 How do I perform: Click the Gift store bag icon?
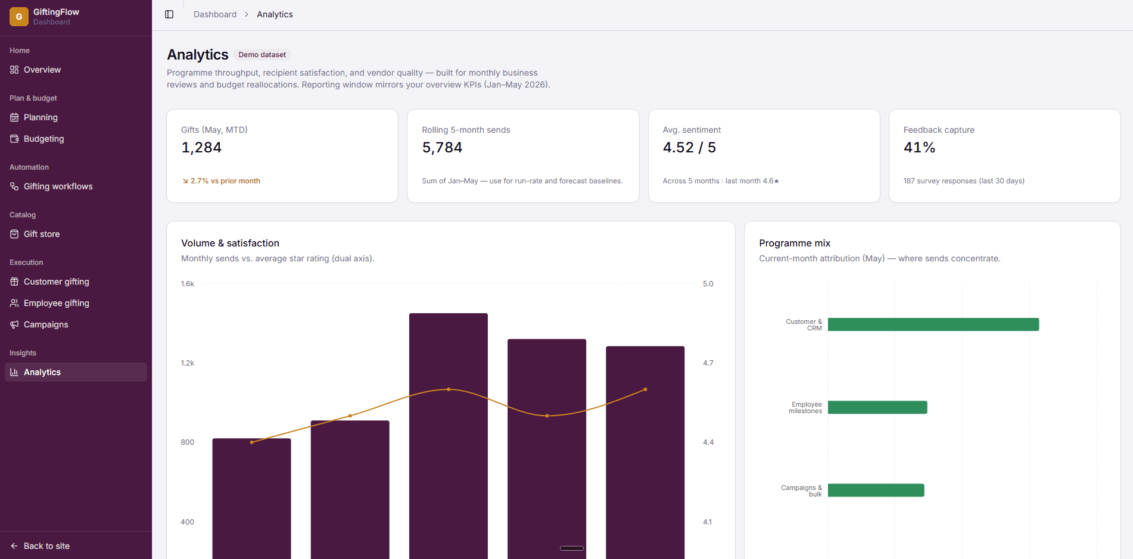tap(14, 234)
